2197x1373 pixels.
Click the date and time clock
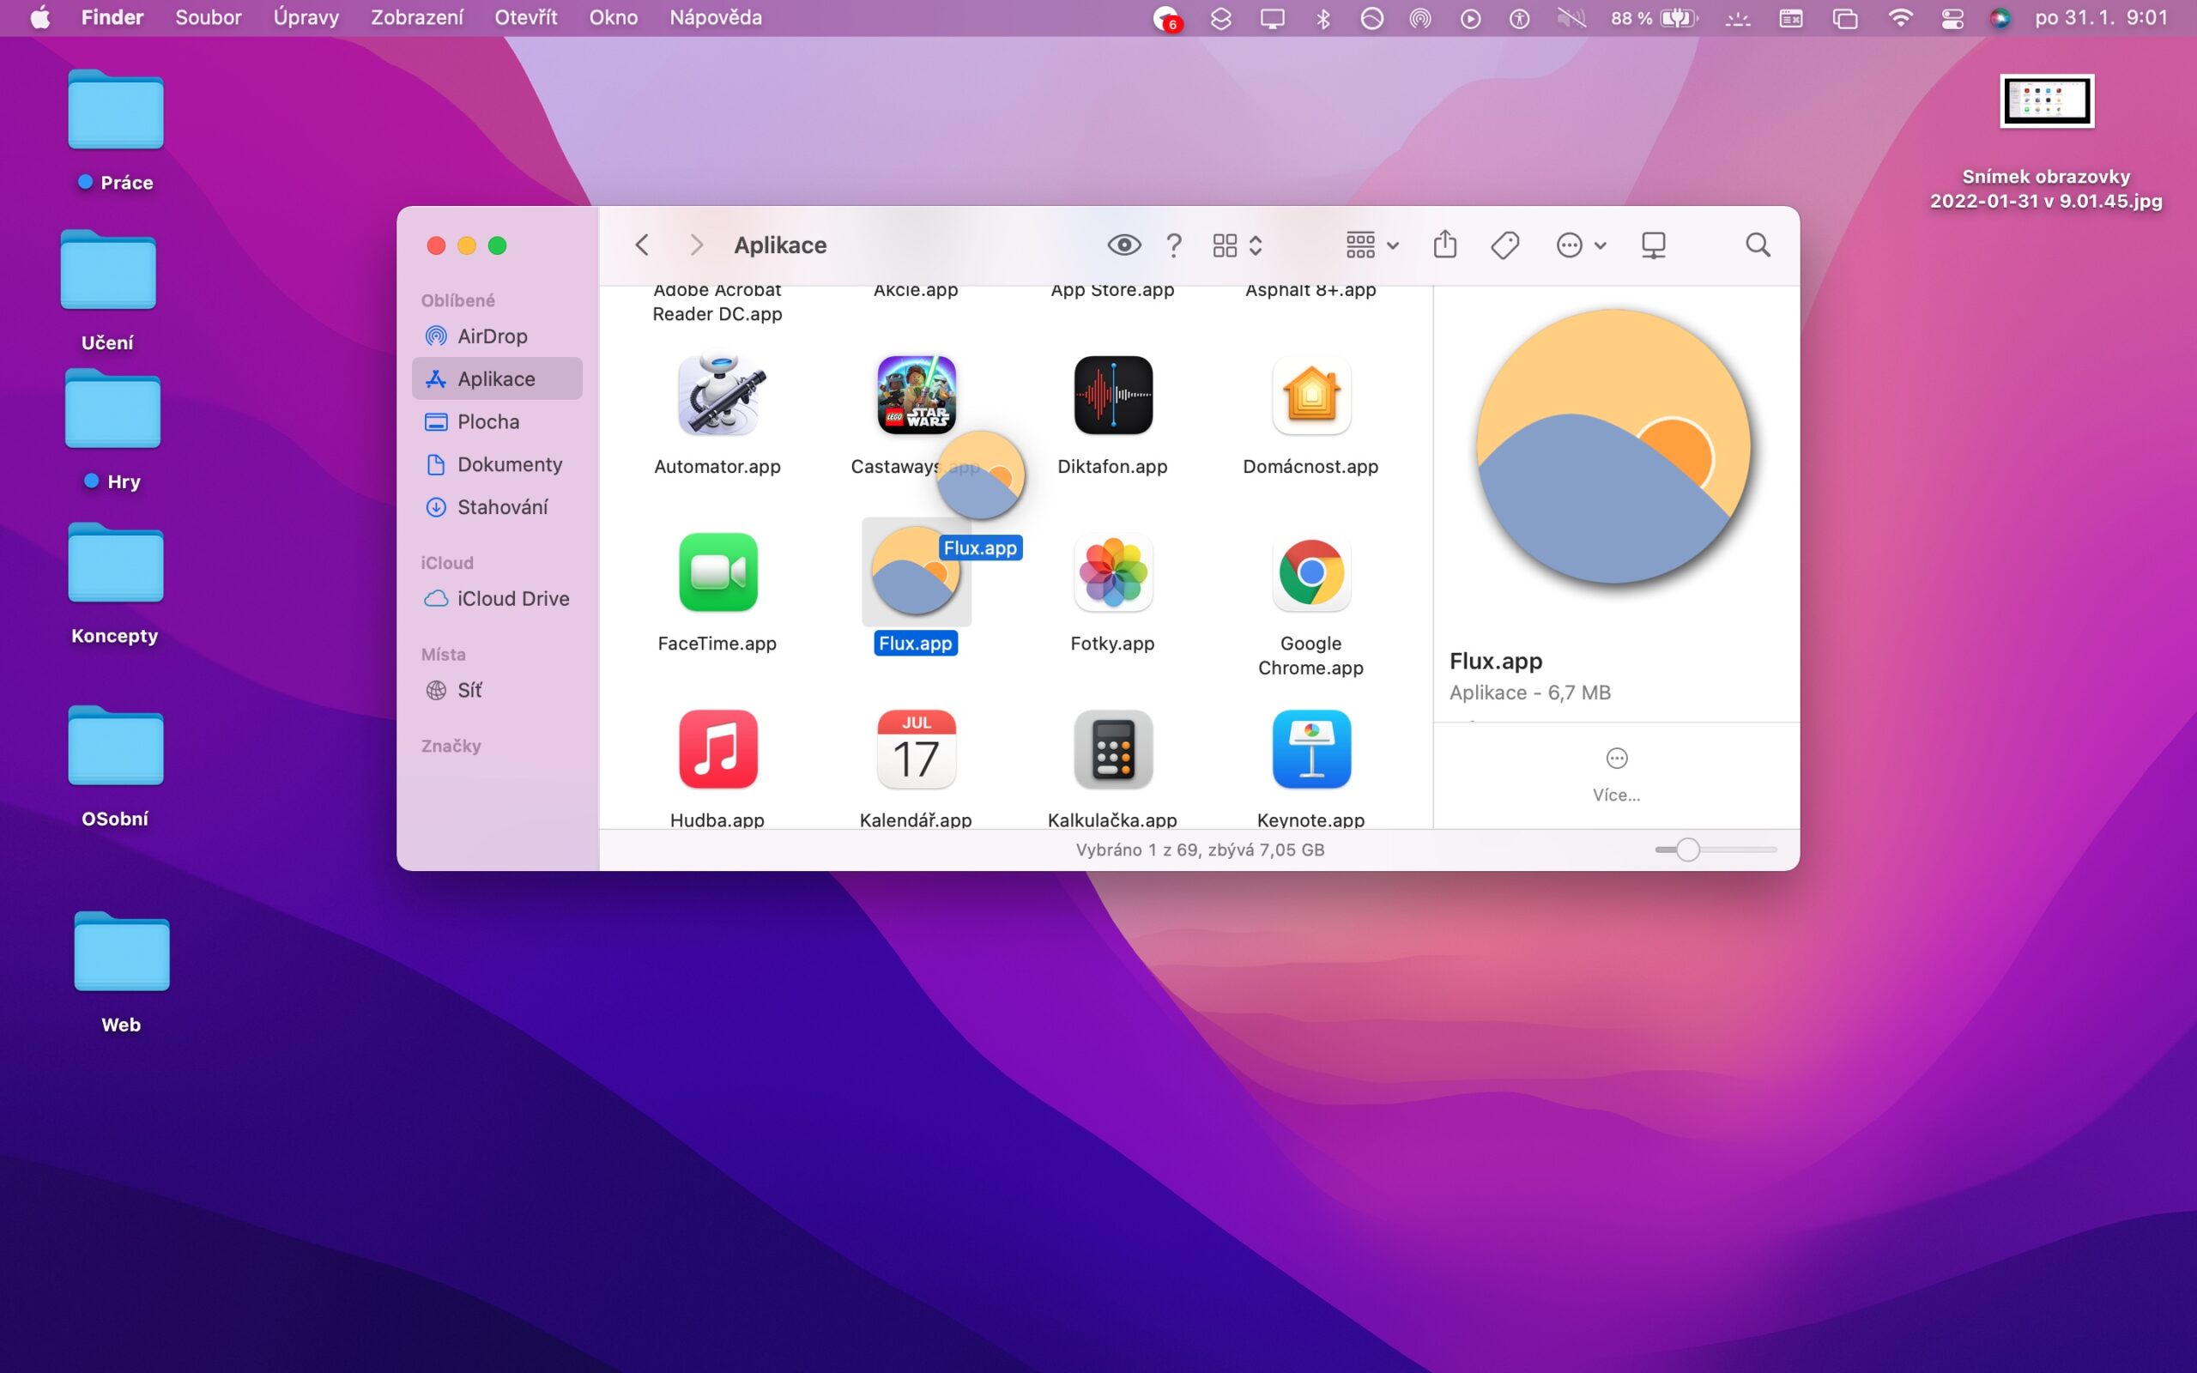[2101, 17]
